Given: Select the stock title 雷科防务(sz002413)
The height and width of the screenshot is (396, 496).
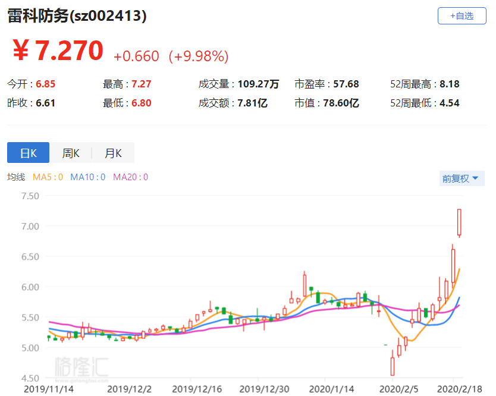Looking at the screenshot, I should (x=77, y=16).
